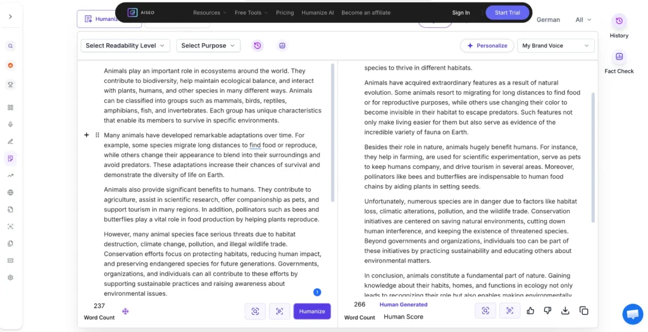
Task: Open the microphone icon in sidebar
Action: pos(10,125)
